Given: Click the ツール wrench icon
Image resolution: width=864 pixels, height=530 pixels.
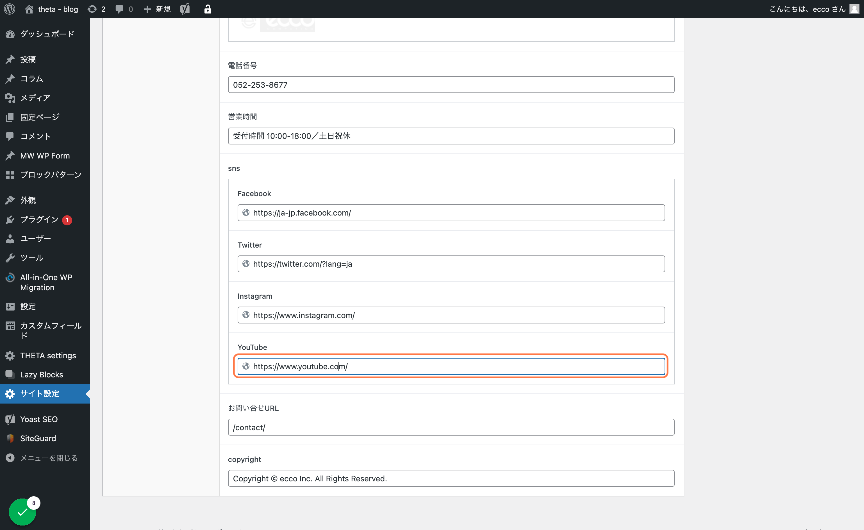Looking at the screenshot, I should pyautogui.click(x=10, y=258).
